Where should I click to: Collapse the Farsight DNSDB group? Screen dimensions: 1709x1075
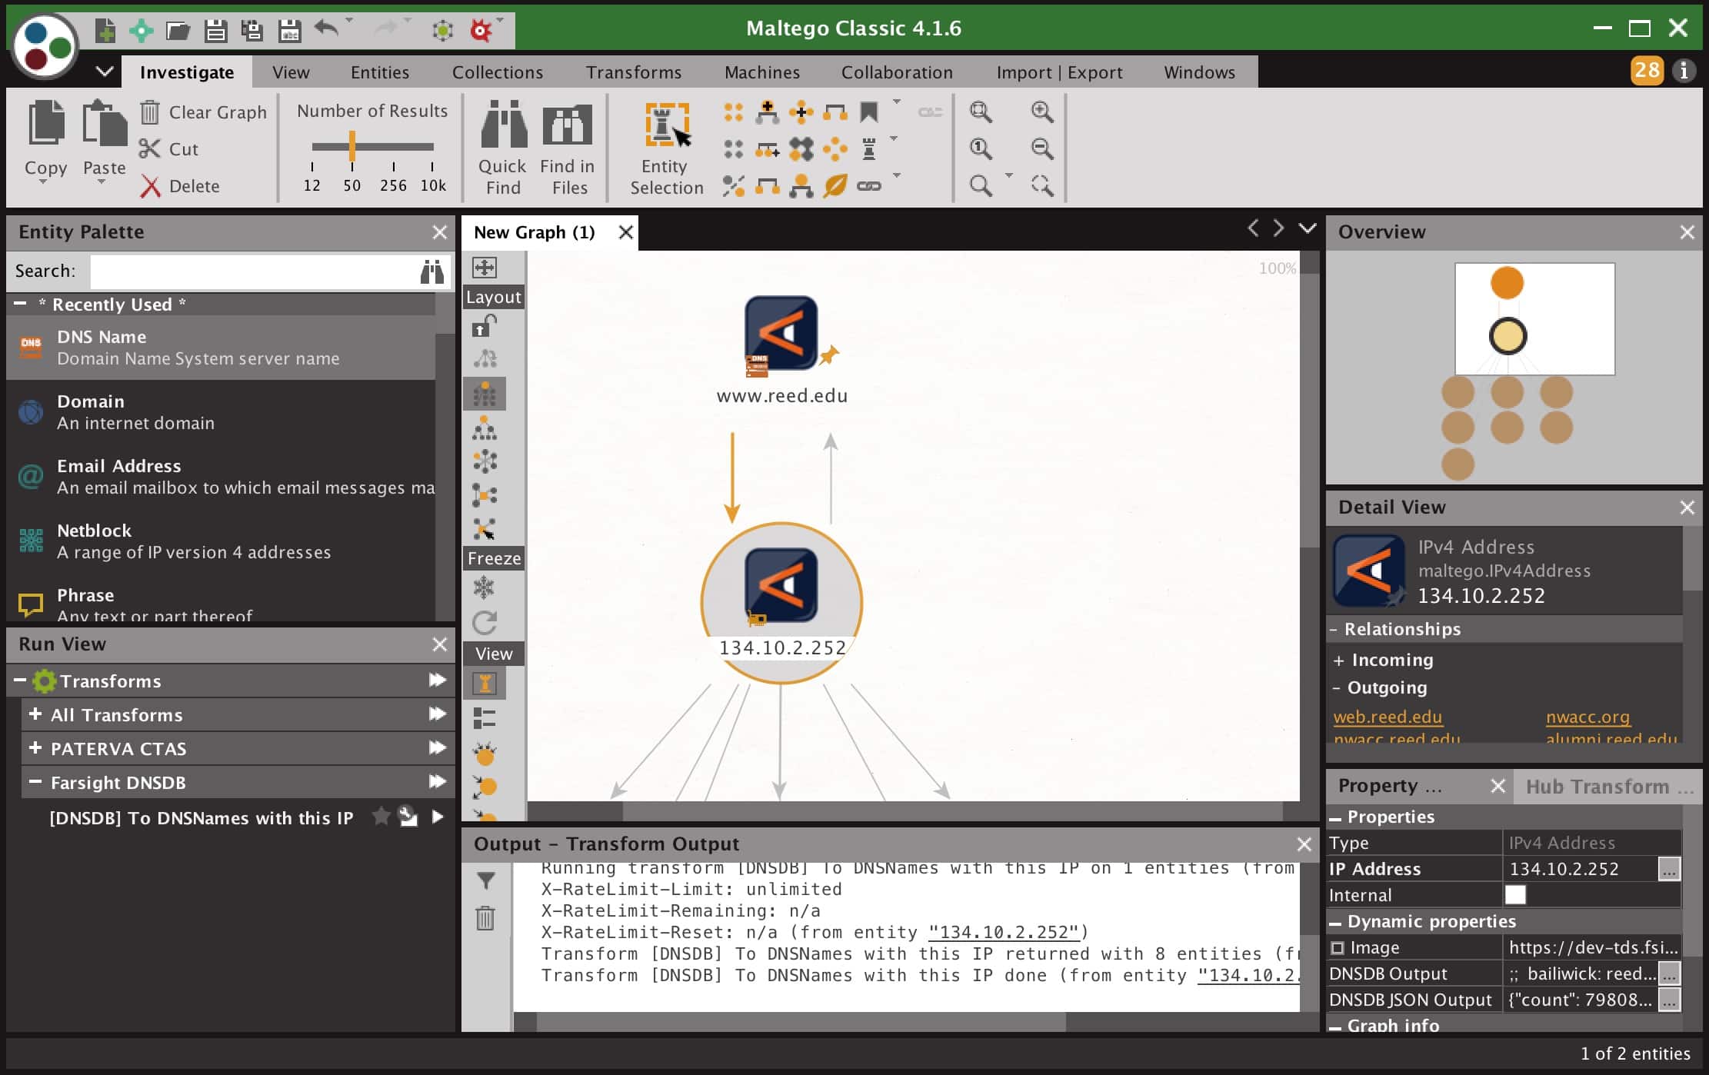[35, 782]
